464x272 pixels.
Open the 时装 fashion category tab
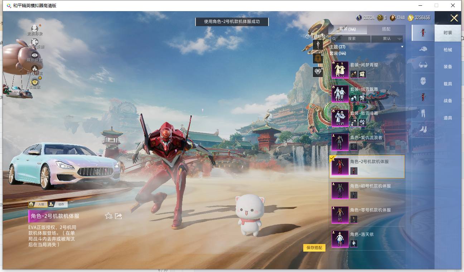448,33
